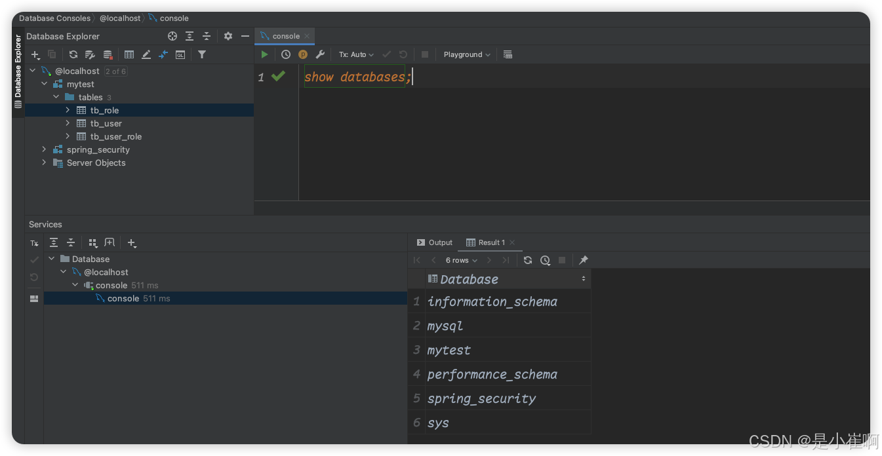Open data source properties icon

(90, 54)
